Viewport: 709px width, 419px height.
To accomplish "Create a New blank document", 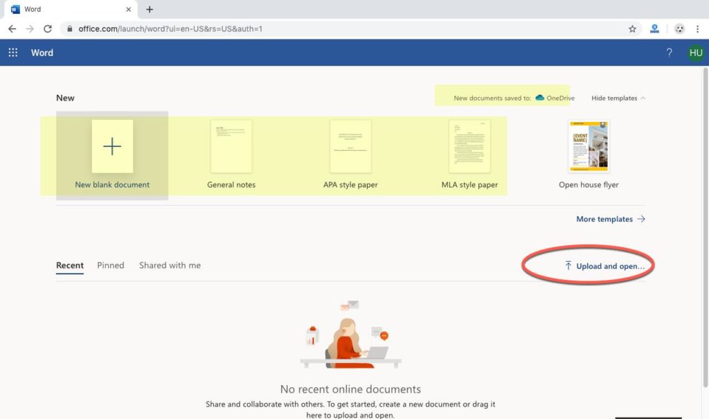I will coord(112,155).
